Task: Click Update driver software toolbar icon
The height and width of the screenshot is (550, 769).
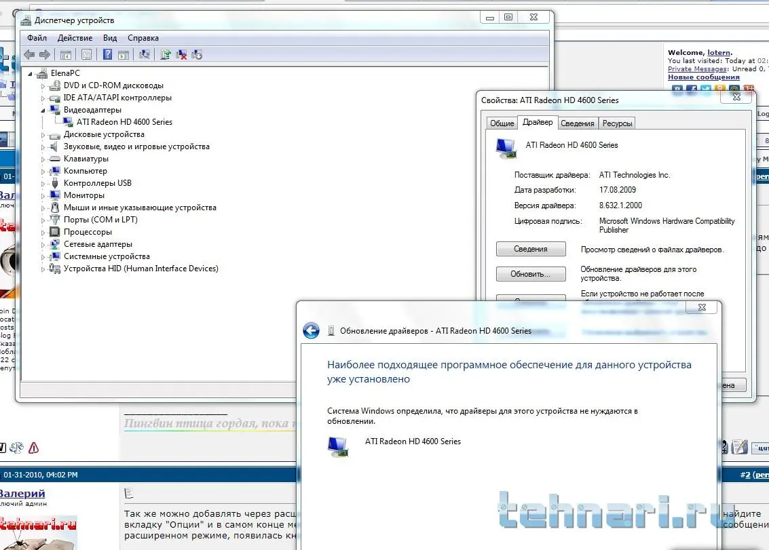Action: pyautogui.click(x=166, y=54)
